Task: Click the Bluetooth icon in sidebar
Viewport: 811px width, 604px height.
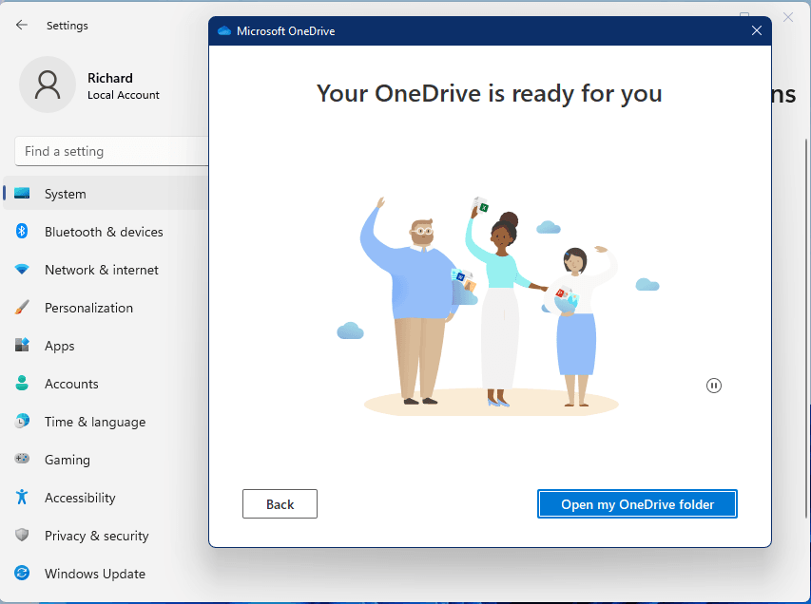Action: pyautogui.click(x=22, y=231)
